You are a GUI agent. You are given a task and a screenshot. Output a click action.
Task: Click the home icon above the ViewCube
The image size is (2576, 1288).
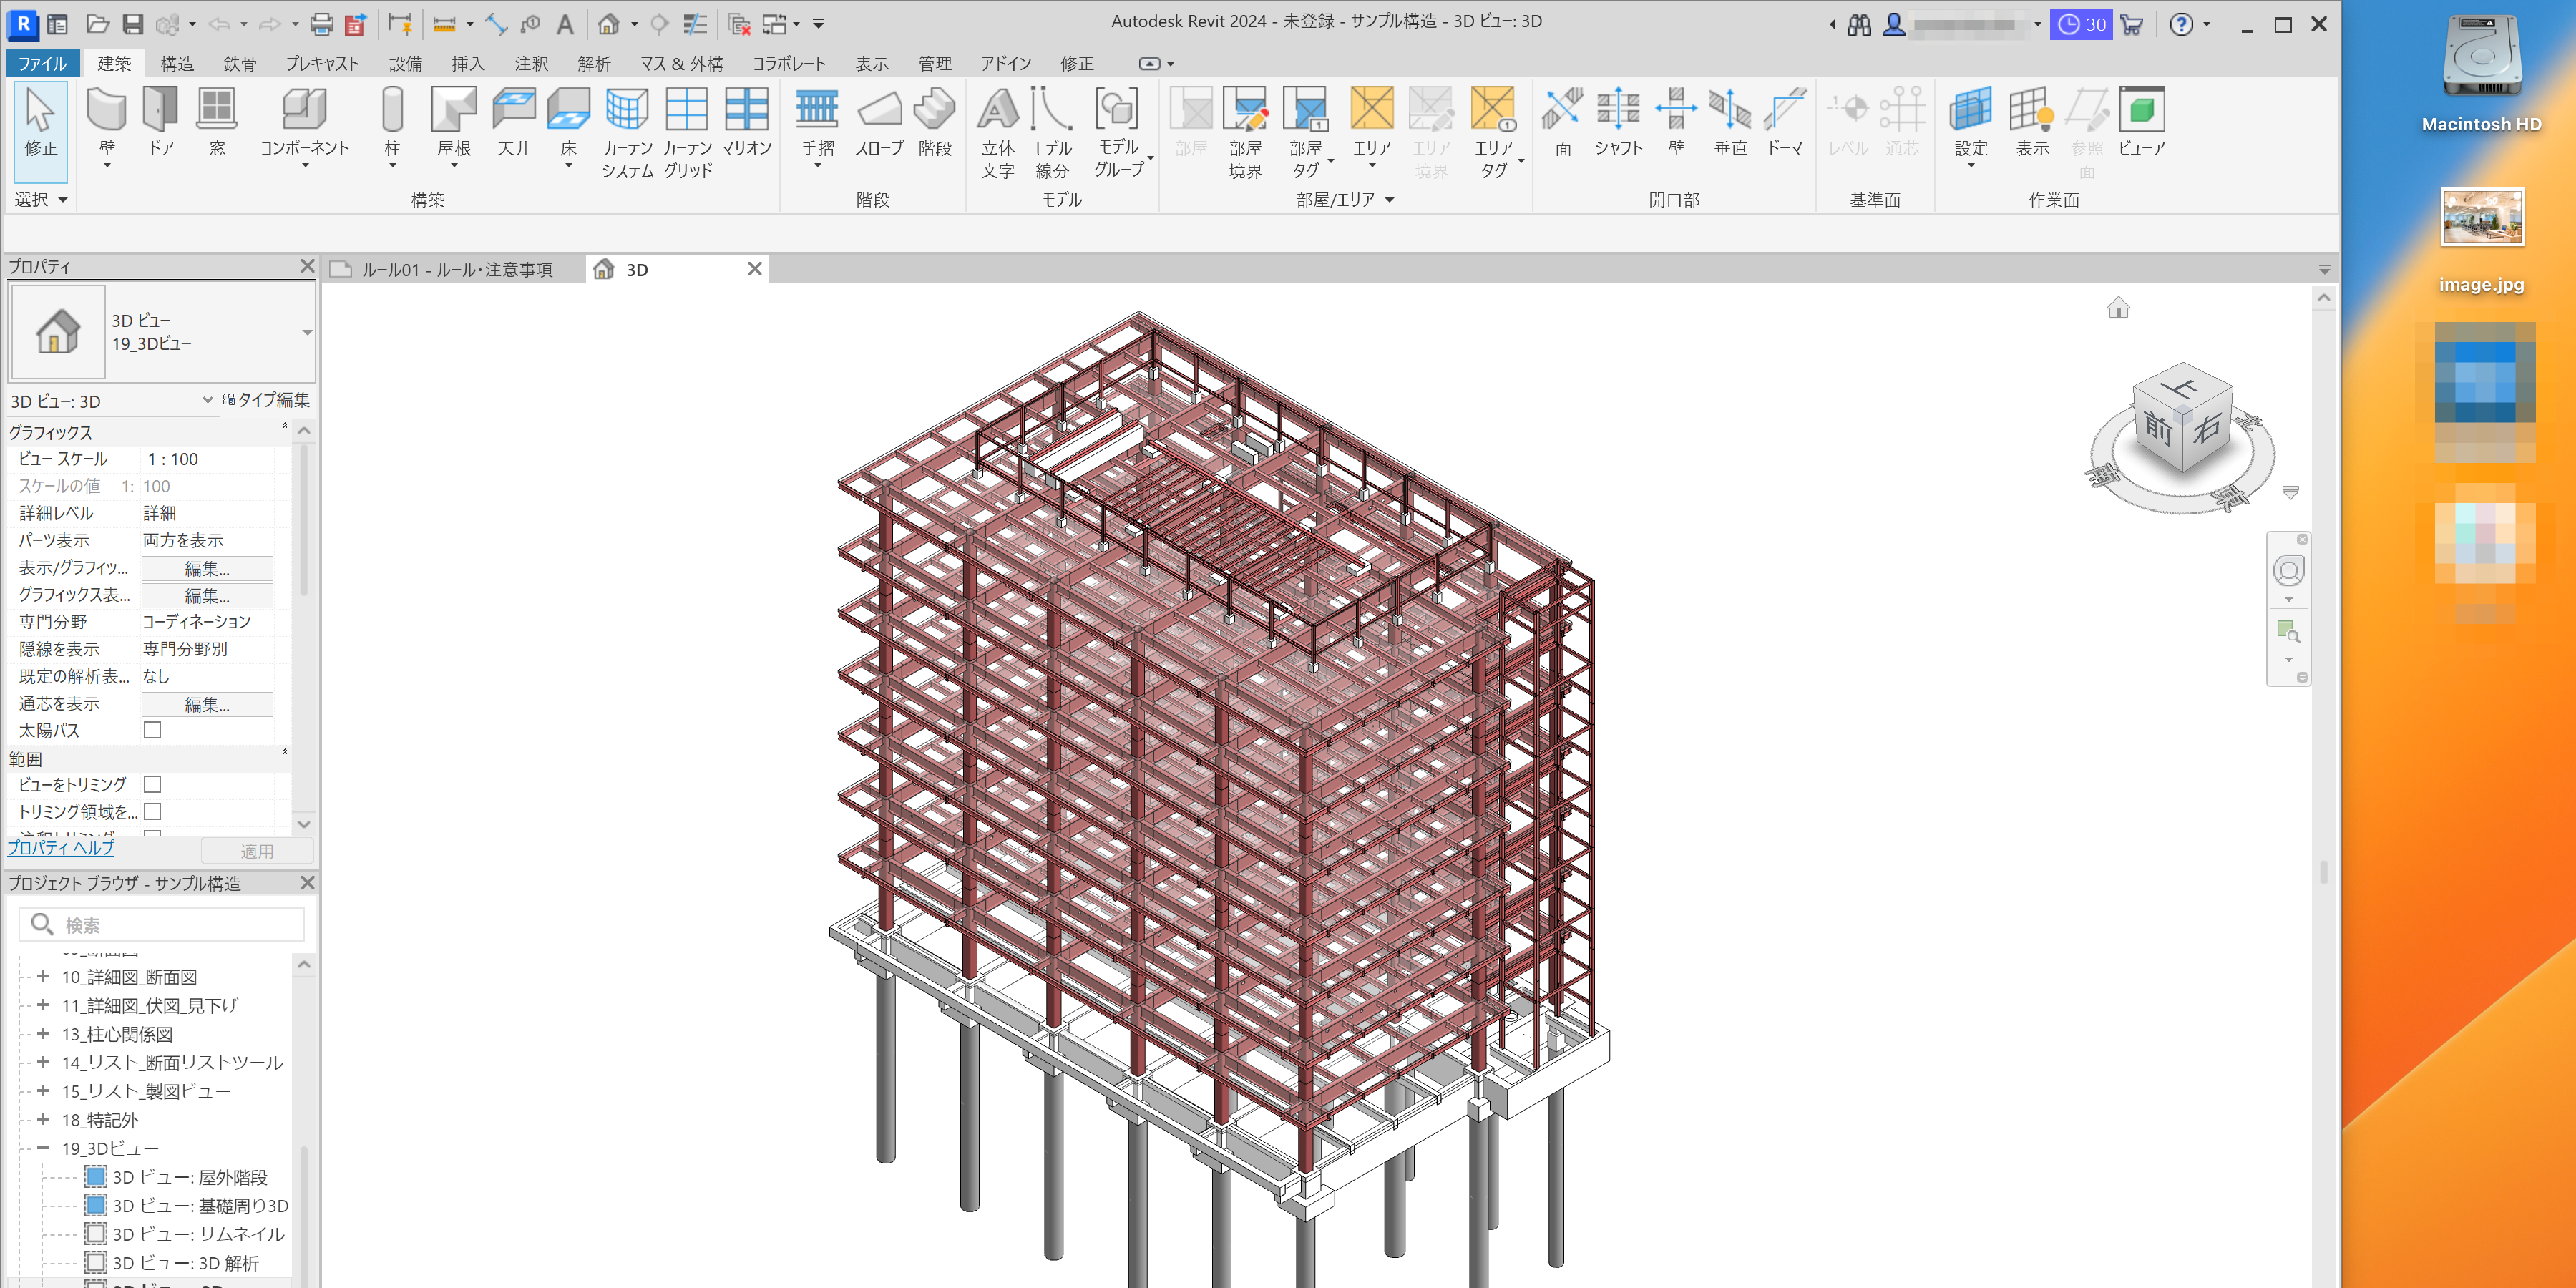tap(2118, 308)
